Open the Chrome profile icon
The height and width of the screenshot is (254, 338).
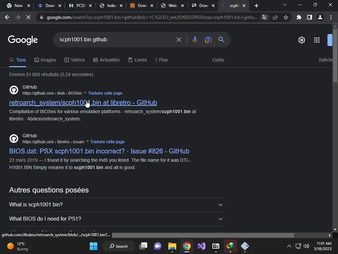point(320,17)
